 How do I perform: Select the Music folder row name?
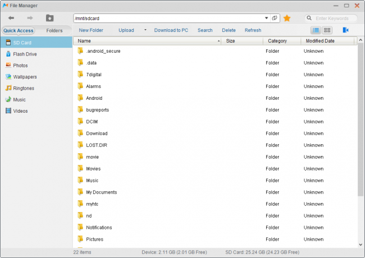92,181
